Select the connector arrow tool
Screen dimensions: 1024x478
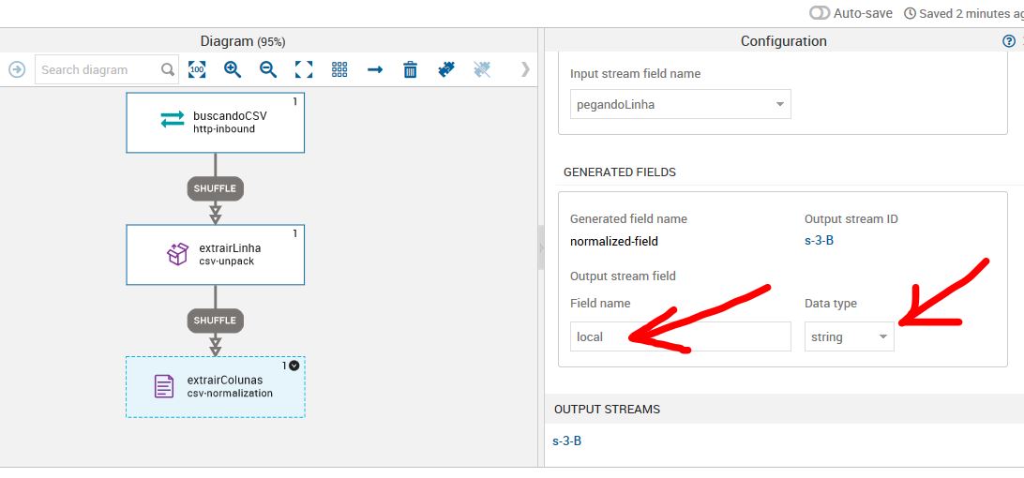coord(375,69)
